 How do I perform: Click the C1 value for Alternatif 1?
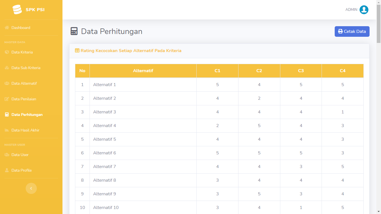(217, 85)
